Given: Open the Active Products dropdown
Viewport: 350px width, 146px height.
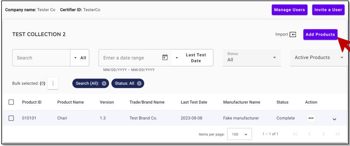Looking at the screenshot, I should (319, 58).
